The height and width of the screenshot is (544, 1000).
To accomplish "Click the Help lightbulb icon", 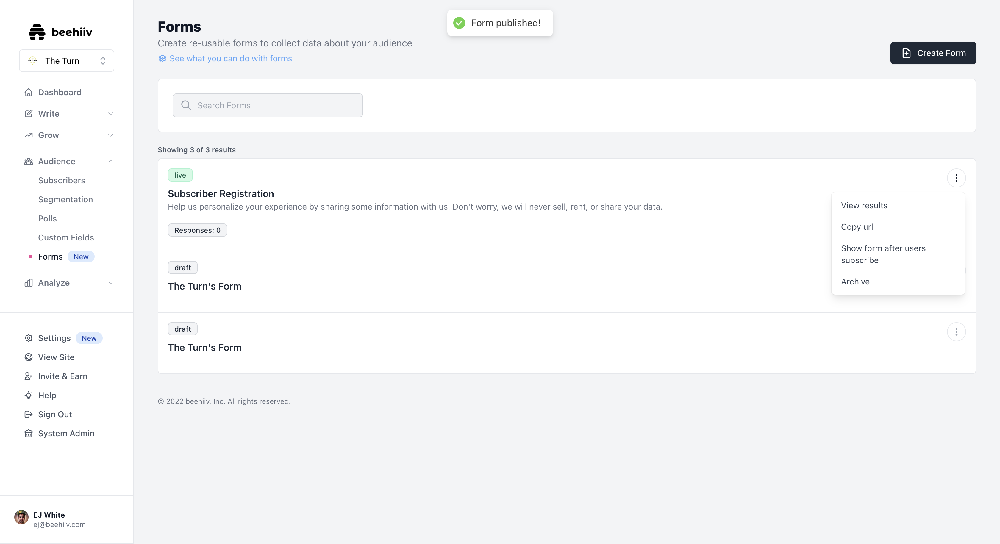I will (28, 395).
